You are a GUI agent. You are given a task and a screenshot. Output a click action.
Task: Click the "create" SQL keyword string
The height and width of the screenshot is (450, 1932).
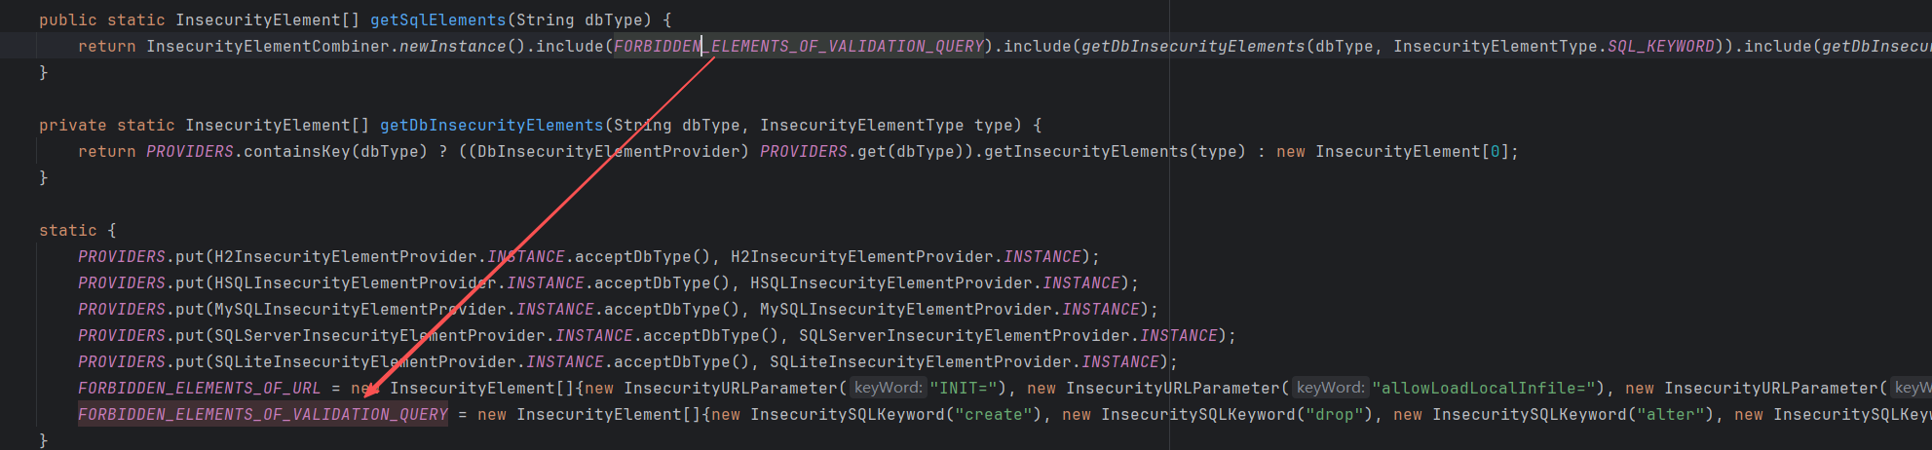coord(994,414)
